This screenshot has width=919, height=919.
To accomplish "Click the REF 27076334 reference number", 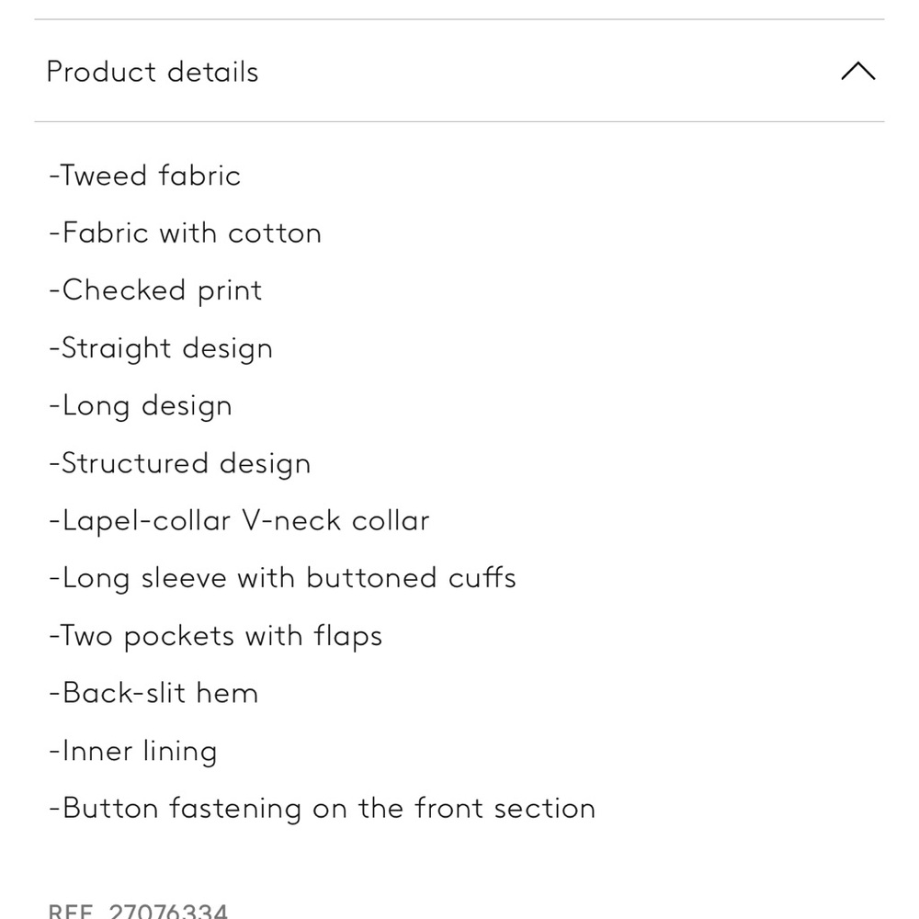I will (x=138, y=912).
